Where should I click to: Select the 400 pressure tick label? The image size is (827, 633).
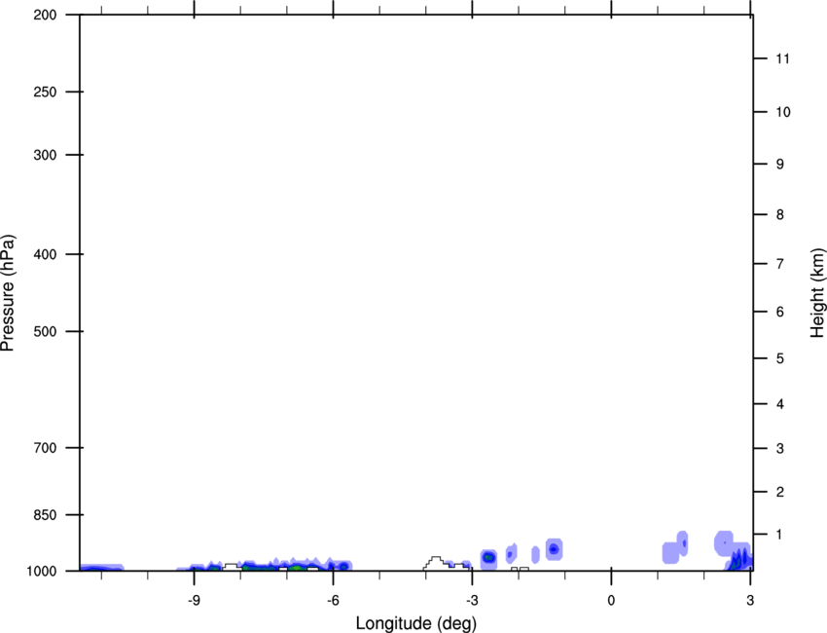click(45, 254)
